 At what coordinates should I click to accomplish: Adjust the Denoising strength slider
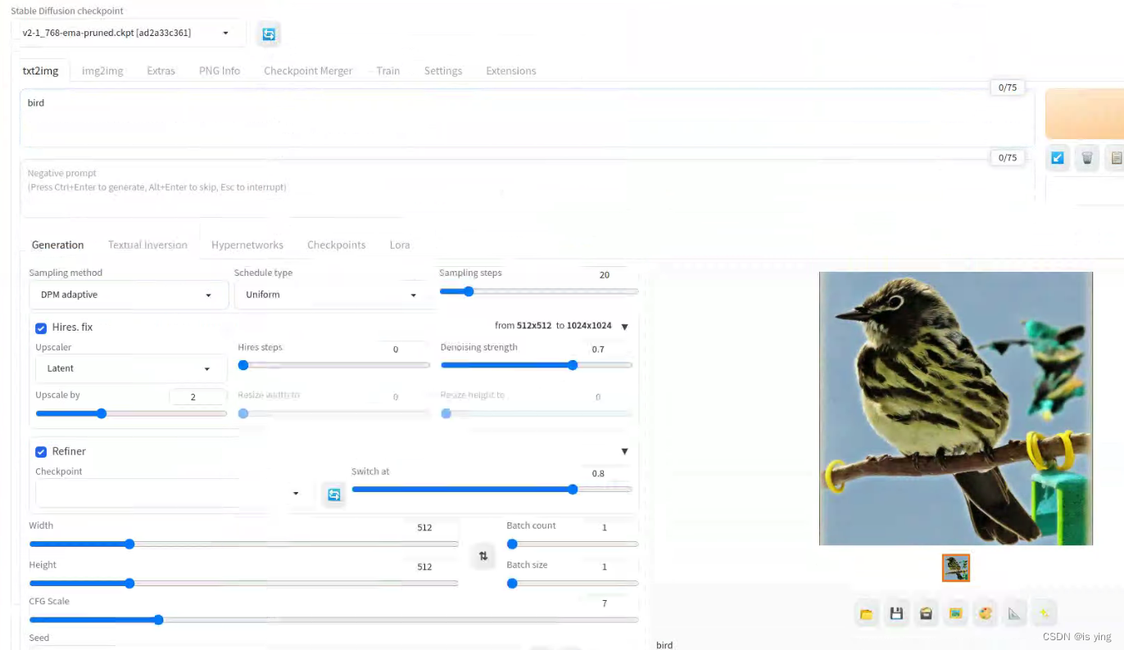pyautogui.click(x=536, y=365)
